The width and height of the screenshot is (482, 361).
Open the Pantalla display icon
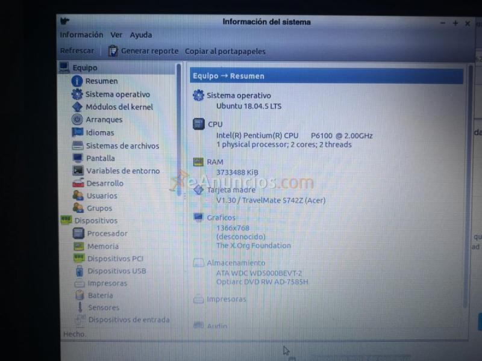tap(78, 158)
